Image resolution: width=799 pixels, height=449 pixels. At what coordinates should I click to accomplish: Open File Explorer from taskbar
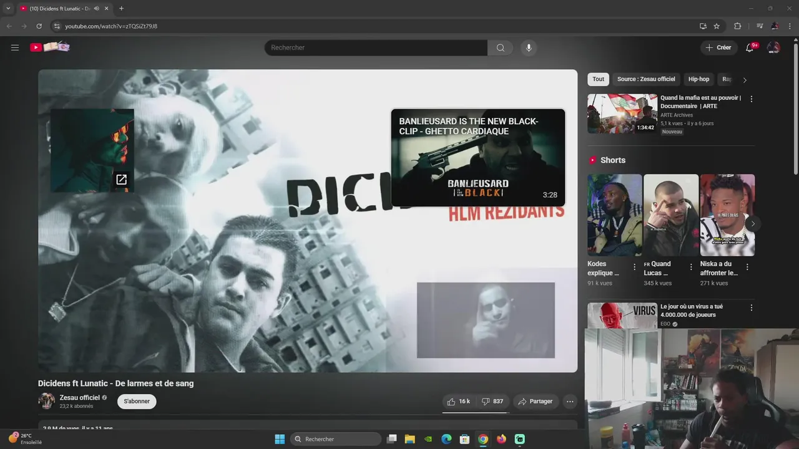tap(410, 439)
